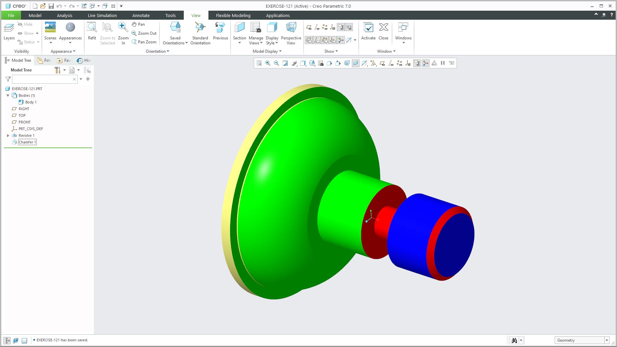The width and height of the screenshot is (617, 347).
Task: Toggle plane display in Show ribbon group
Action: [309, 27]
